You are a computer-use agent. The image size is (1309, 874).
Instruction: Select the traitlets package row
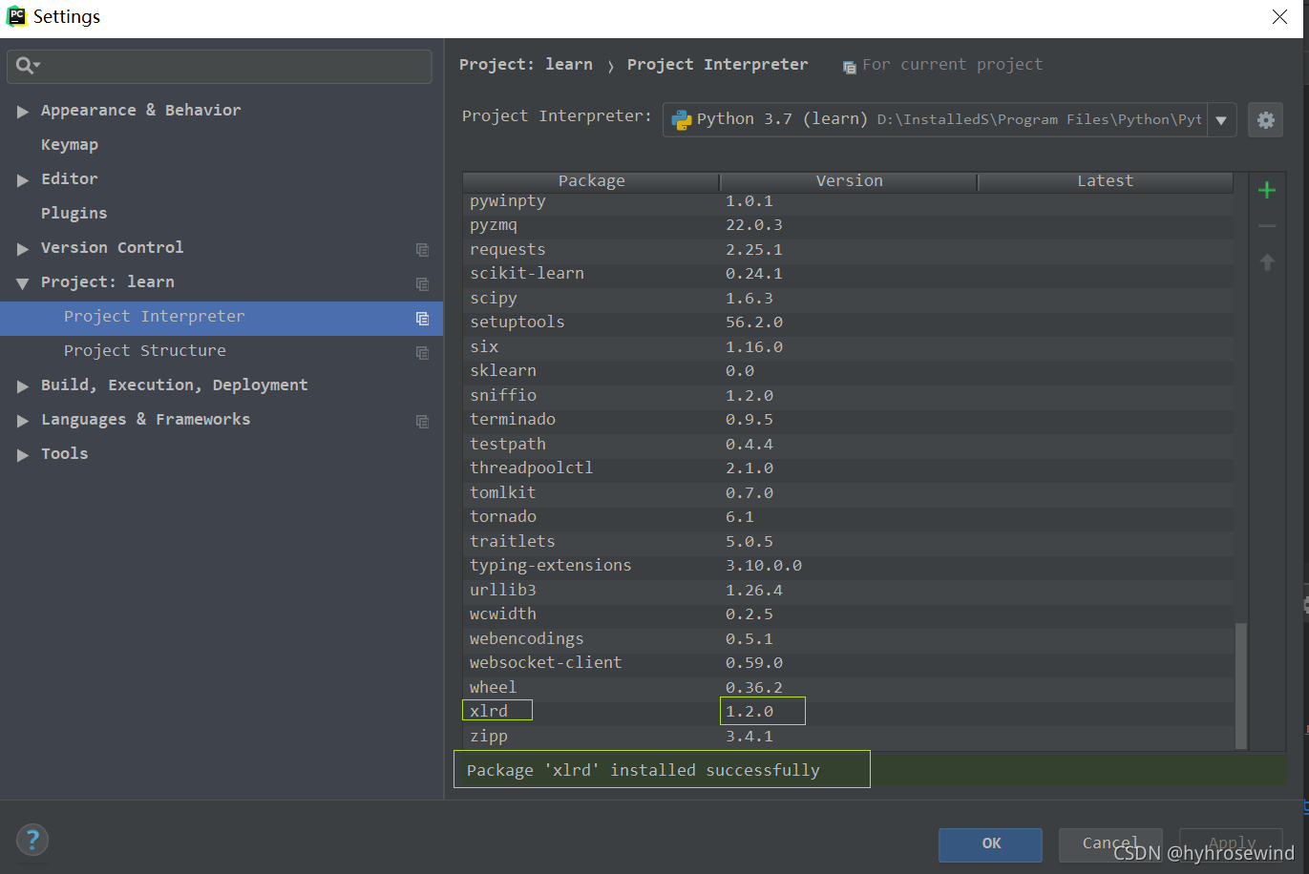[x=848, y=542]
